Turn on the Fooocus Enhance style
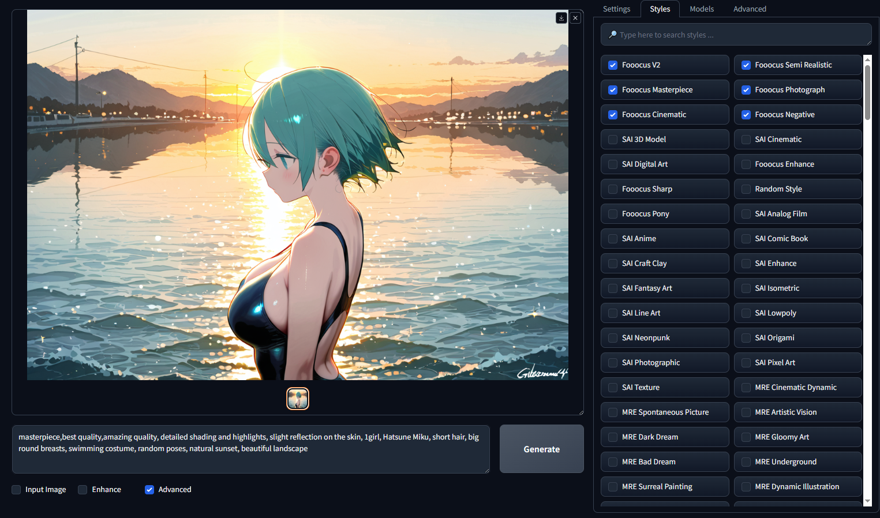The width and height of the screenshot is (880, 518). coord(746,164)
